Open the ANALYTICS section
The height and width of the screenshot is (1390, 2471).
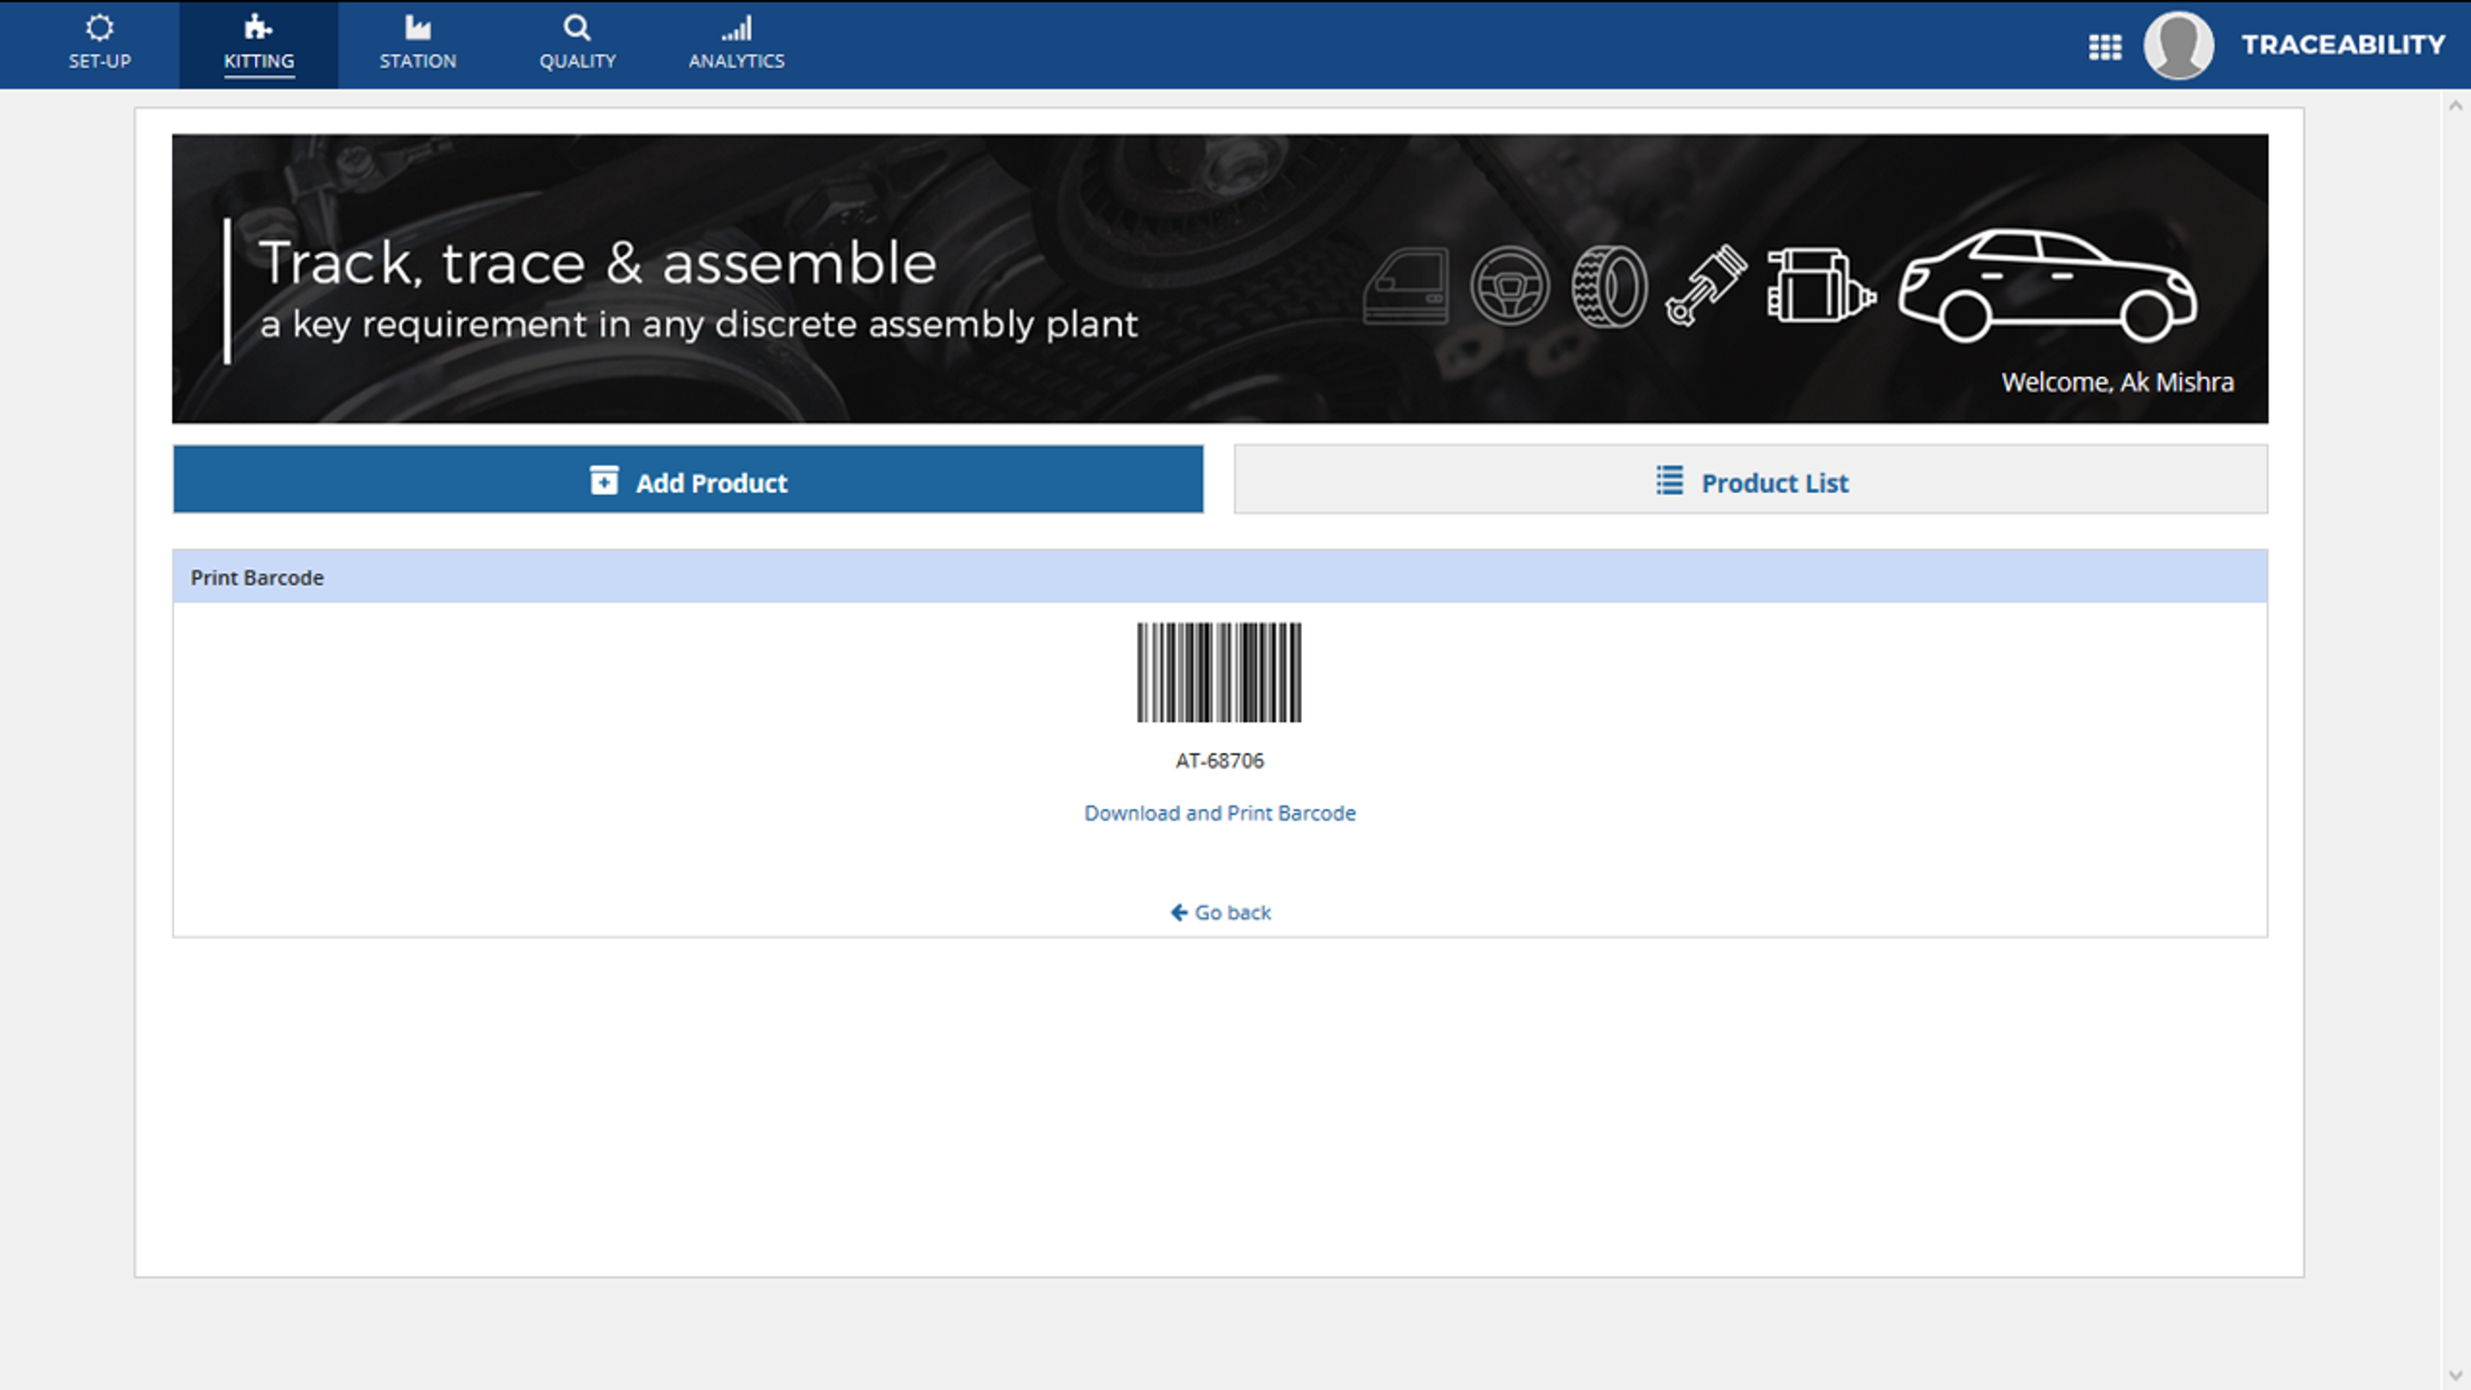pyautogui.click(x=736, y=44)
